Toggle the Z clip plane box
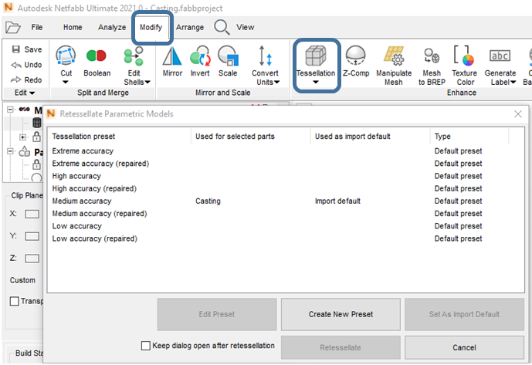 32,259
